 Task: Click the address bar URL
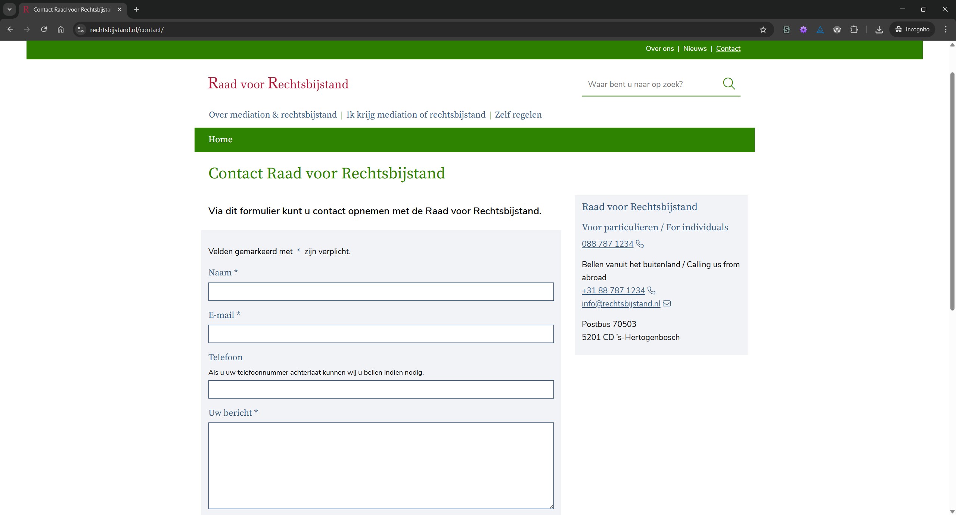coord(127,29)
